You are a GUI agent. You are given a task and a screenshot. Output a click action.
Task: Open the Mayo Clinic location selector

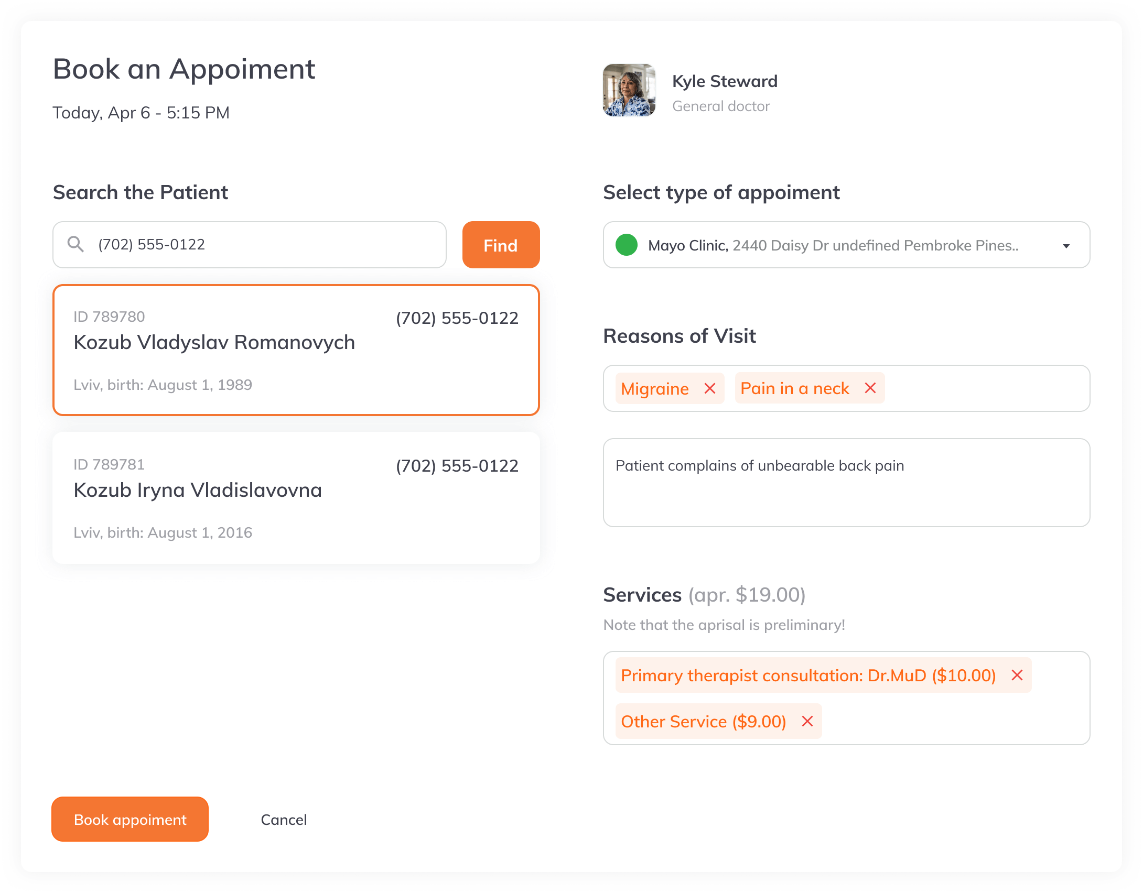coord(846,245)
